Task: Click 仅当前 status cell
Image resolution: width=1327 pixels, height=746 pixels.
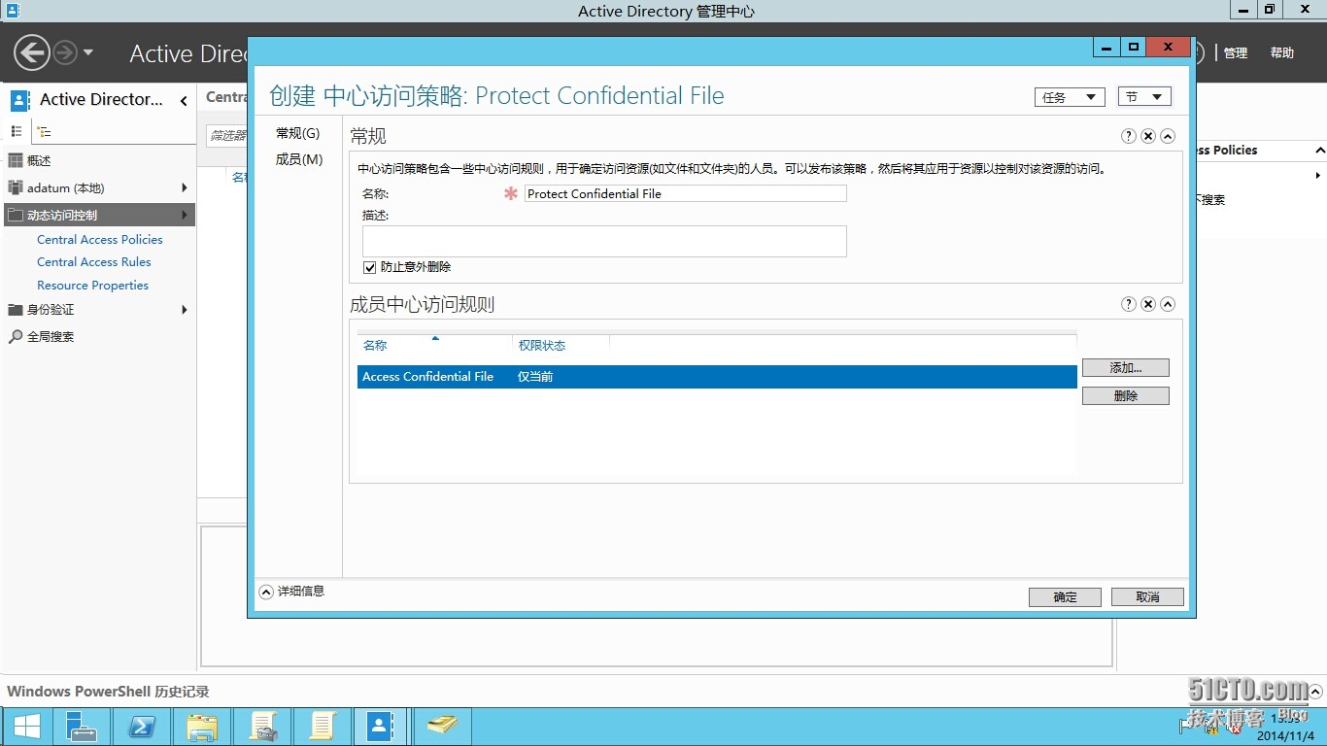Action: (x=535, y=377)
